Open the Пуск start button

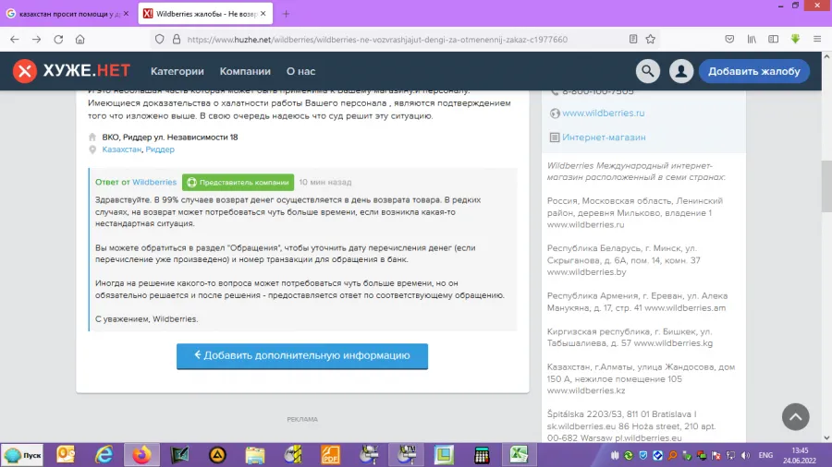(x=23, y=455)
